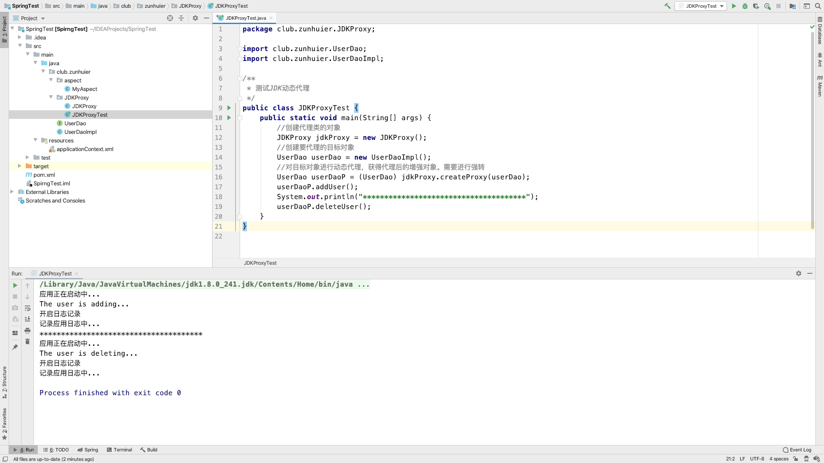
Task: Debug JDKProxyTest with bug icon
Action: pos(745,6)
